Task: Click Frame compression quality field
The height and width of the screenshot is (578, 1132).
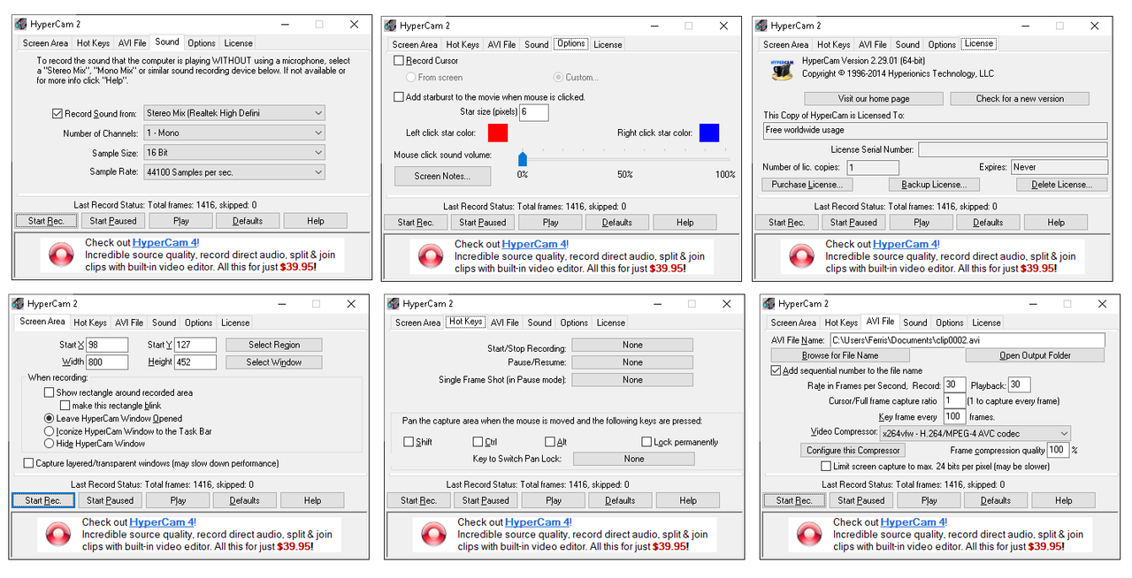Action: coord(1058,450)
